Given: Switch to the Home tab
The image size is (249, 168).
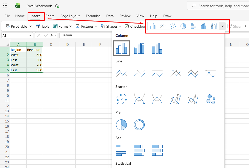Looking at the screenshot, I should click(20, 16).
